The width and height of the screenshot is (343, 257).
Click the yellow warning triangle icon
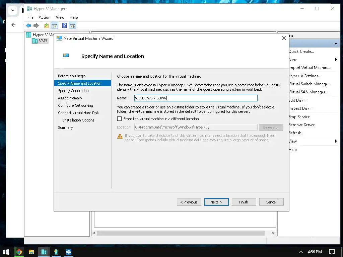120,136
